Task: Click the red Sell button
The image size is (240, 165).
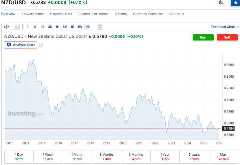Action: (227, 38)
